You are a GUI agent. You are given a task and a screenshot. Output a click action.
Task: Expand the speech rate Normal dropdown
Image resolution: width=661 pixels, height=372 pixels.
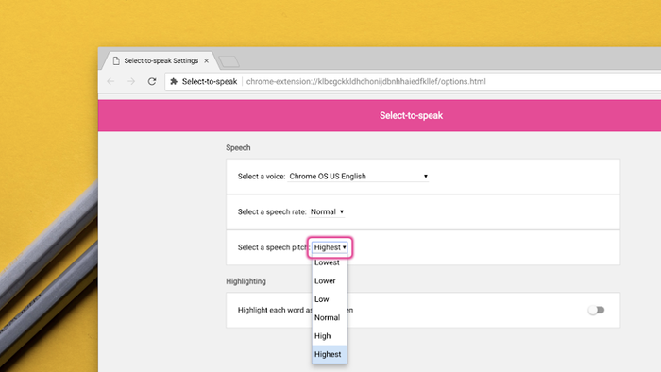coord(327,211)
